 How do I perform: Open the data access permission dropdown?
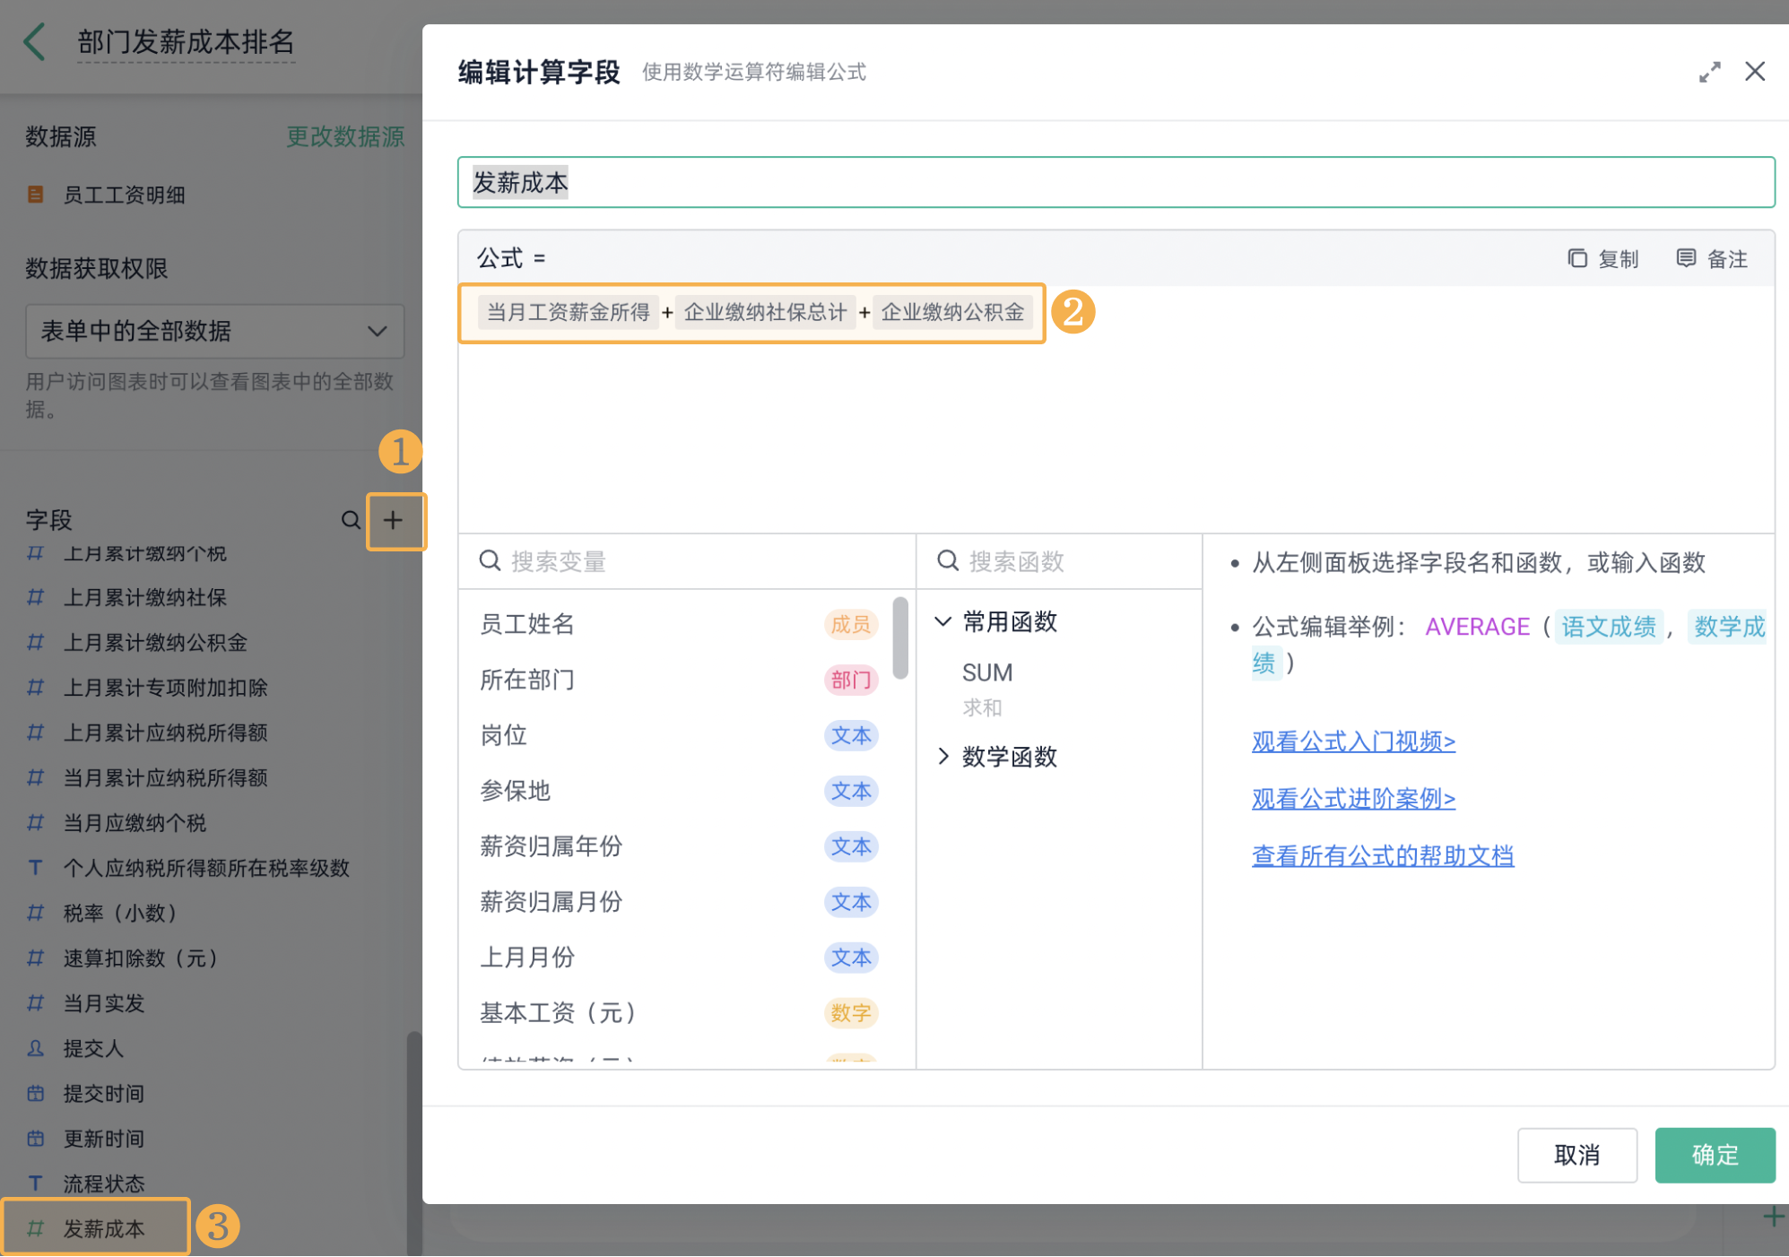pyautogui.click(x=214, y=331)
